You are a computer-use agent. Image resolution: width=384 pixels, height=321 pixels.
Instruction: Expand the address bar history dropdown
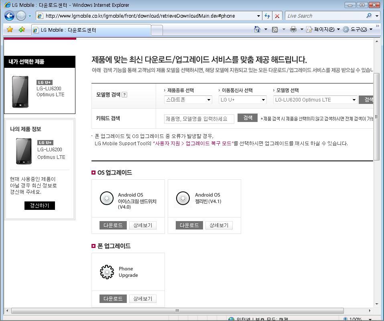tap(258, 16)
